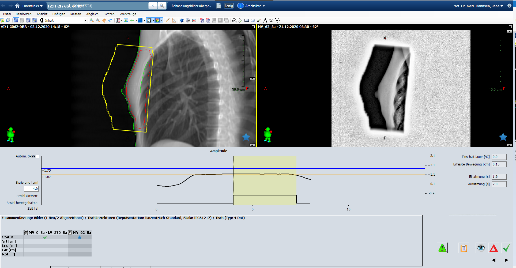The height and width of the screenshot is (268, 516).
Task: Click the text annotation A tool
Action: tap(265, 20)
